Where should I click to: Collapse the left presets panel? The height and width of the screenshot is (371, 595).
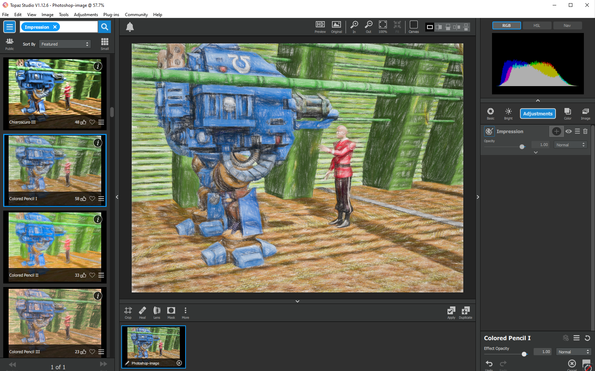point(117,197)
